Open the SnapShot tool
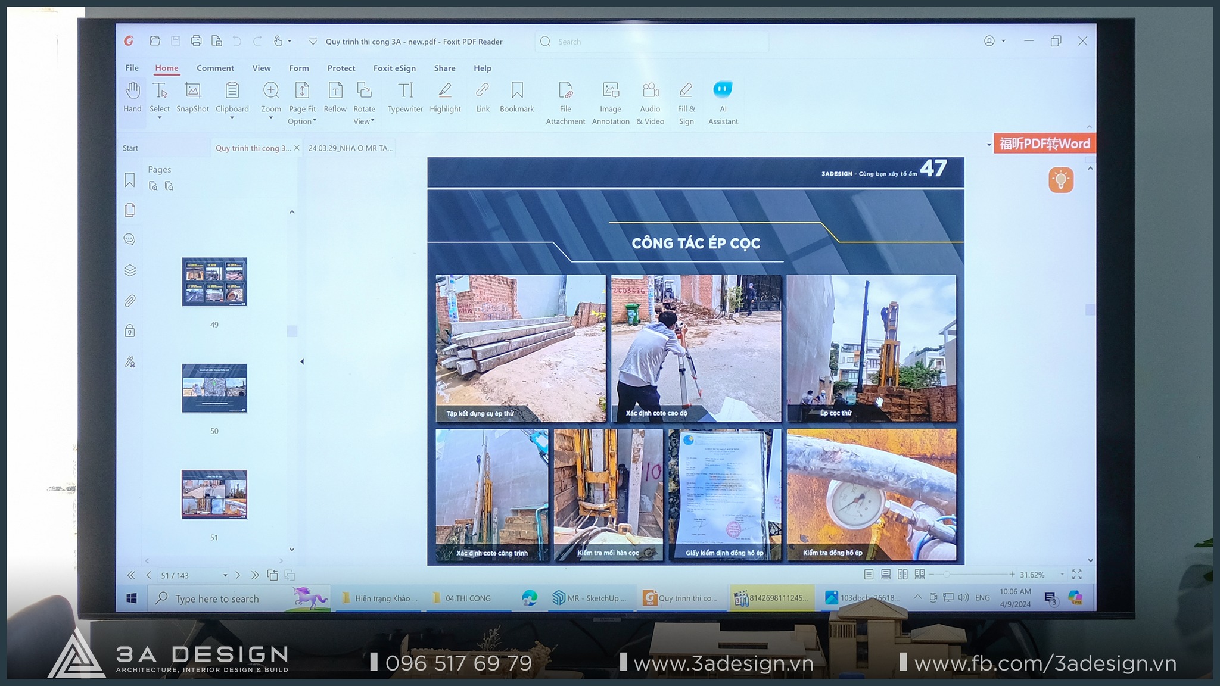This screenshot has height=686, width=1220. tap(192, 98)
